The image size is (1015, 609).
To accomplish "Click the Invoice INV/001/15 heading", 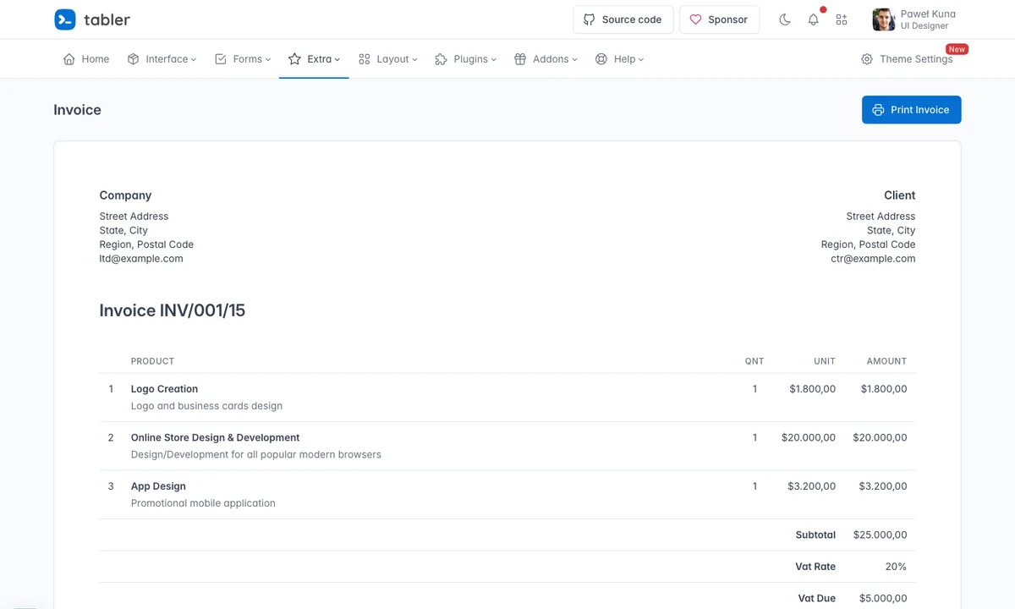I will [x=173, y=310].
